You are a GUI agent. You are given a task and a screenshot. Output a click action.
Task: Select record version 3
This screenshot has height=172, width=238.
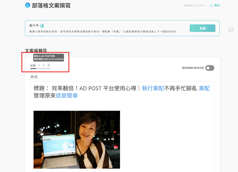point(49,65)
